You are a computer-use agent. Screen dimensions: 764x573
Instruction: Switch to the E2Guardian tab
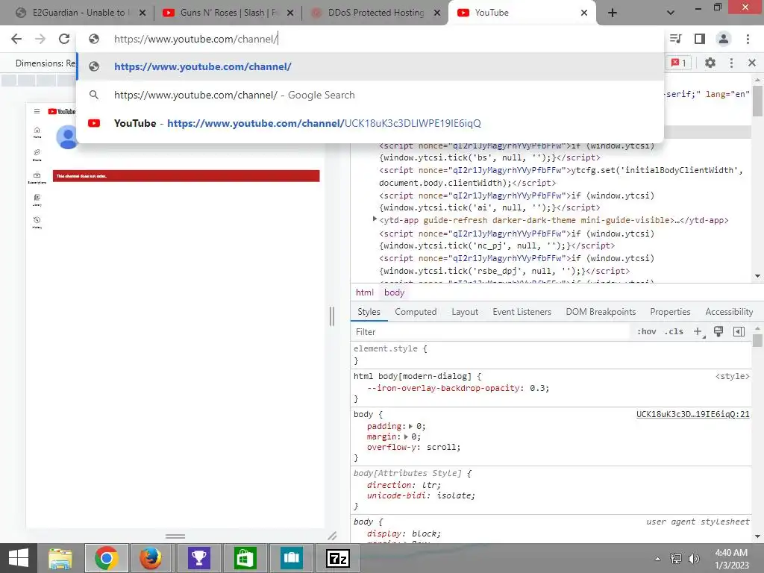click(x=72, y=13)
